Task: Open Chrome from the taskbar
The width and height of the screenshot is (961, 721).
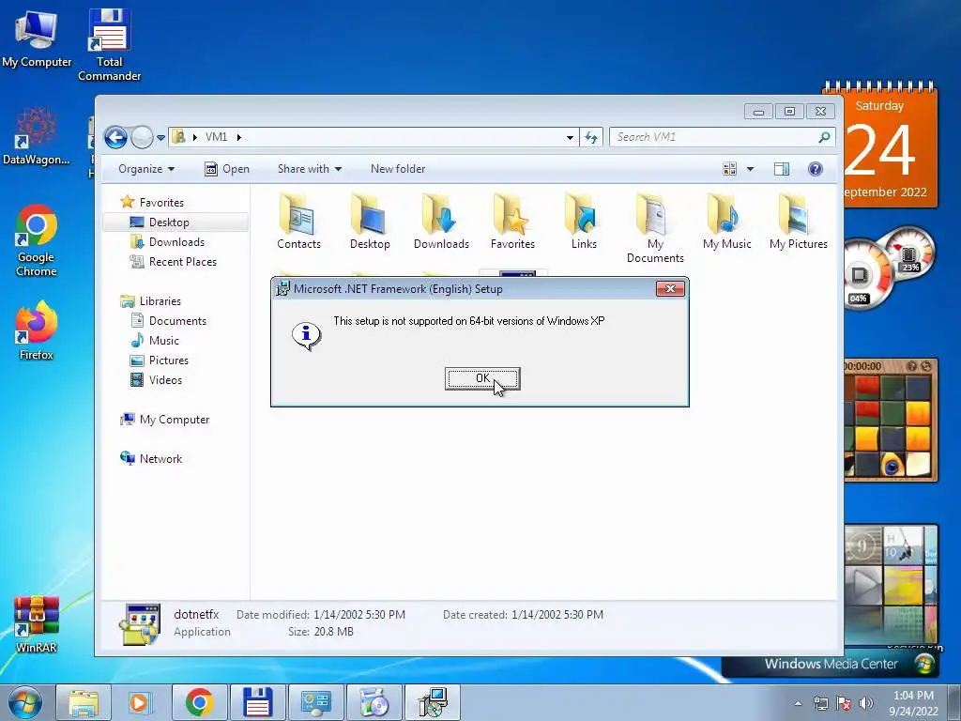Action: pyautogui.click(x=199, y=702)
